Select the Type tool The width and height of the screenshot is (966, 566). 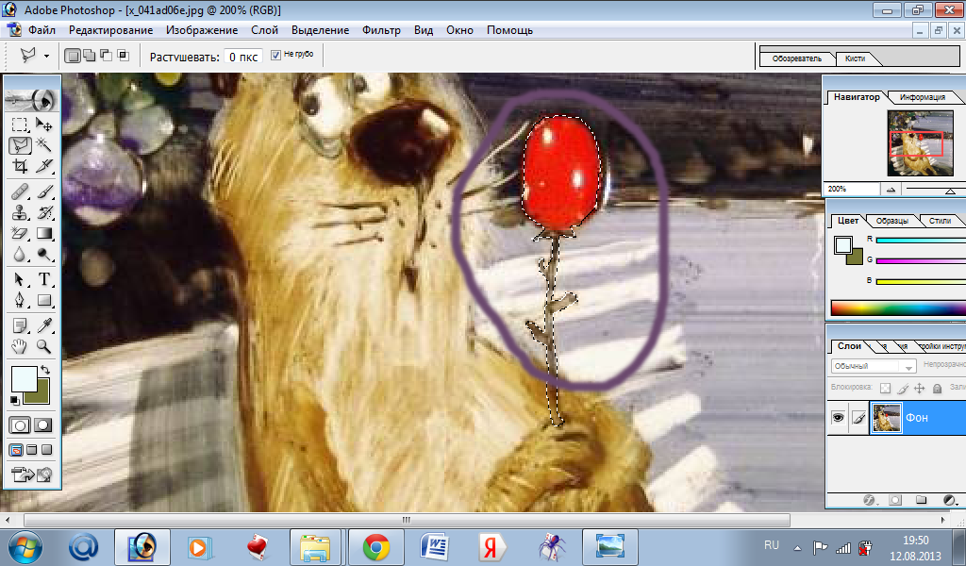43,279
